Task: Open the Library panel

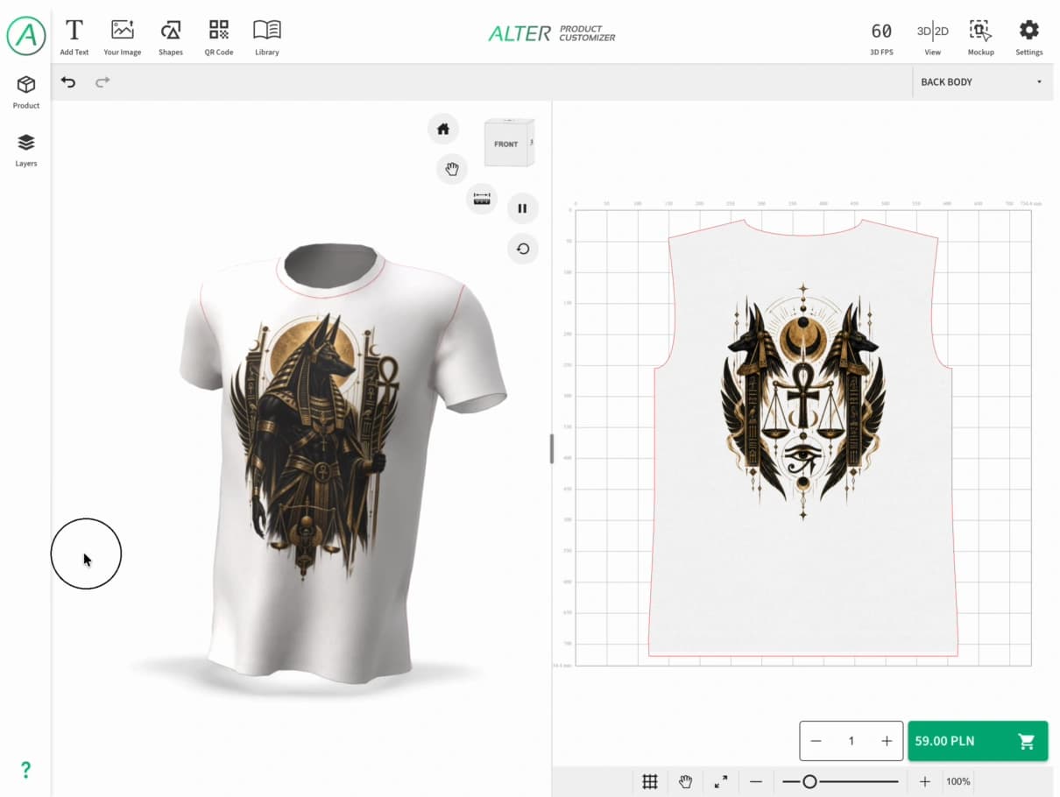Action: [267, 38]
